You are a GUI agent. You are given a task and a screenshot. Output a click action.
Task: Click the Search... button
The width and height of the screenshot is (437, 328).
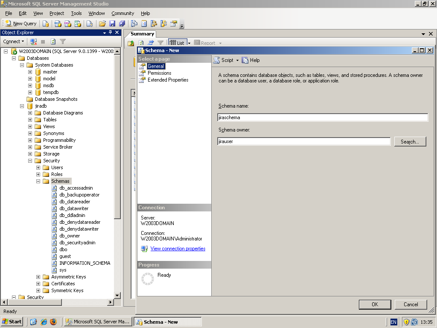point(410,141)
